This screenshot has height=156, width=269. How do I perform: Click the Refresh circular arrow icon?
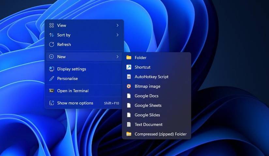pos(52,44)
